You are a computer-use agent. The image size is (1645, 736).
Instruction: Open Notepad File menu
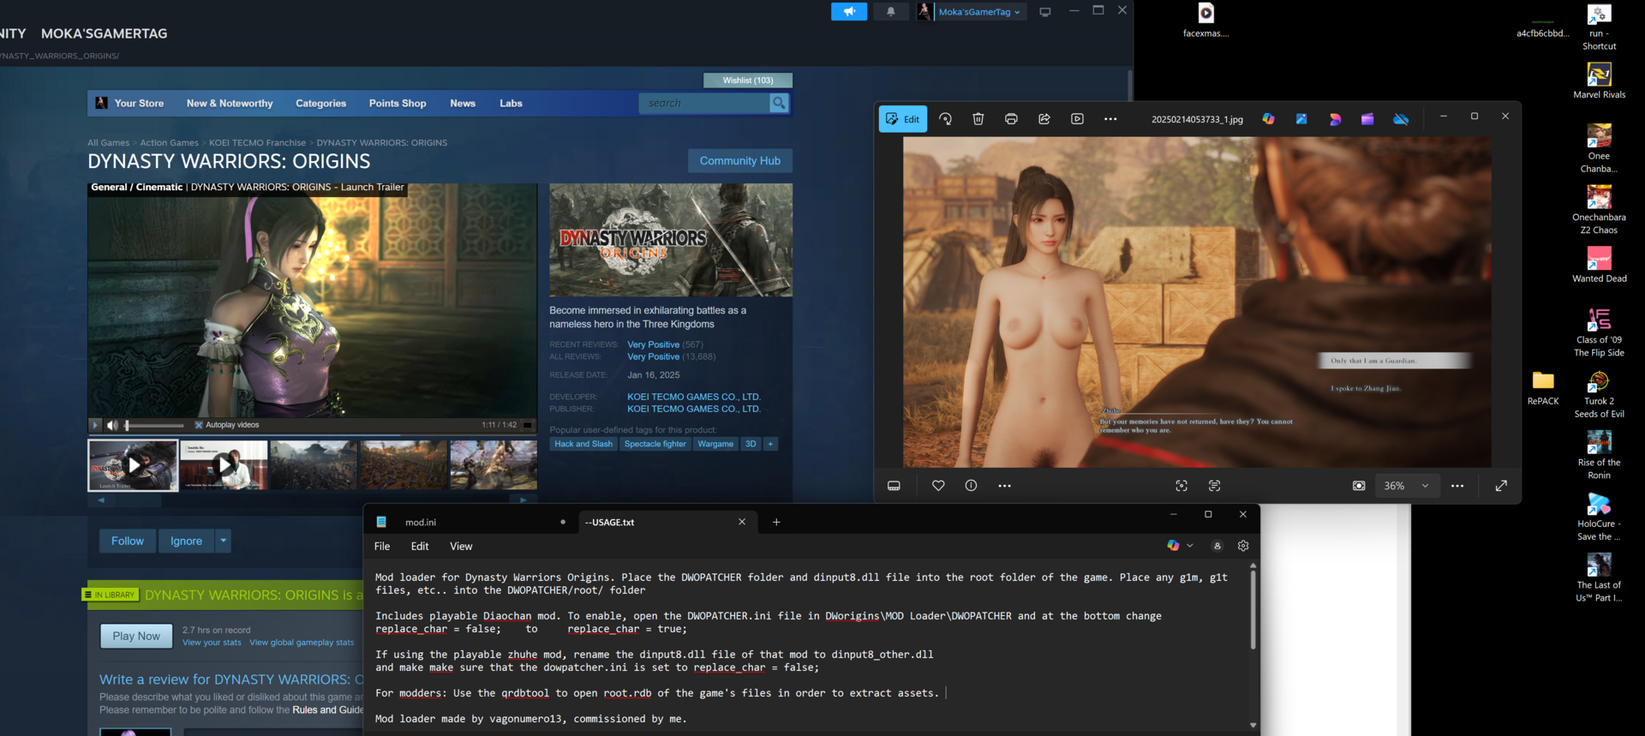tap(382, 546)
